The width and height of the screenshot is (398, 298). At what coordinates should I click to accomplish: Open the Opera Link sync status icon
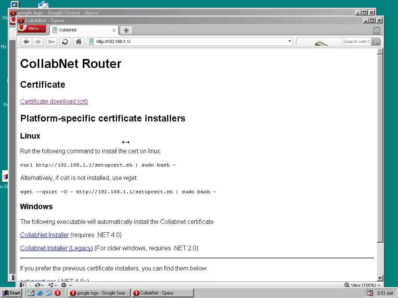click(x=38, y=285)
